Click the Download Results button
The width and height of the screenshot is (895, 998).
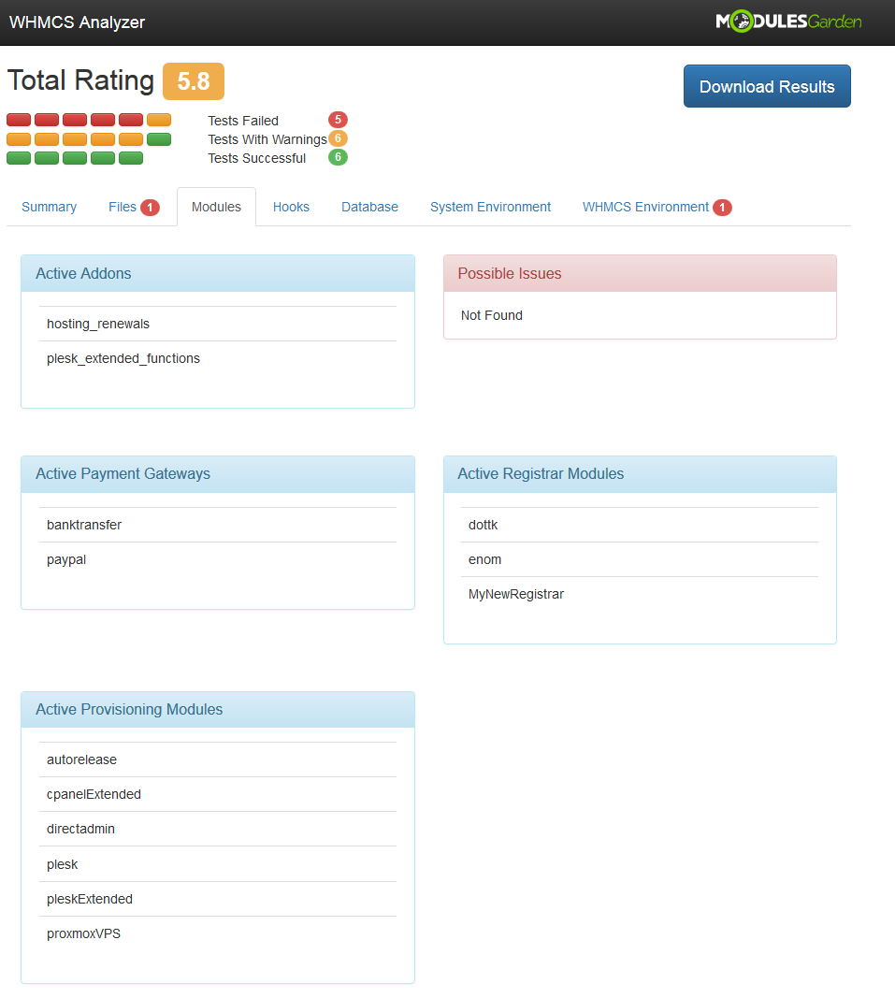click(x=767, y=86)
